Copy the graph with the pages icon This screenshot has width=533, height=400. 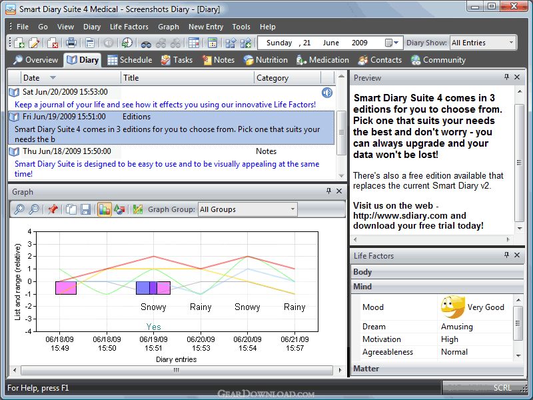pyautogui.click(x=71, y=209)
